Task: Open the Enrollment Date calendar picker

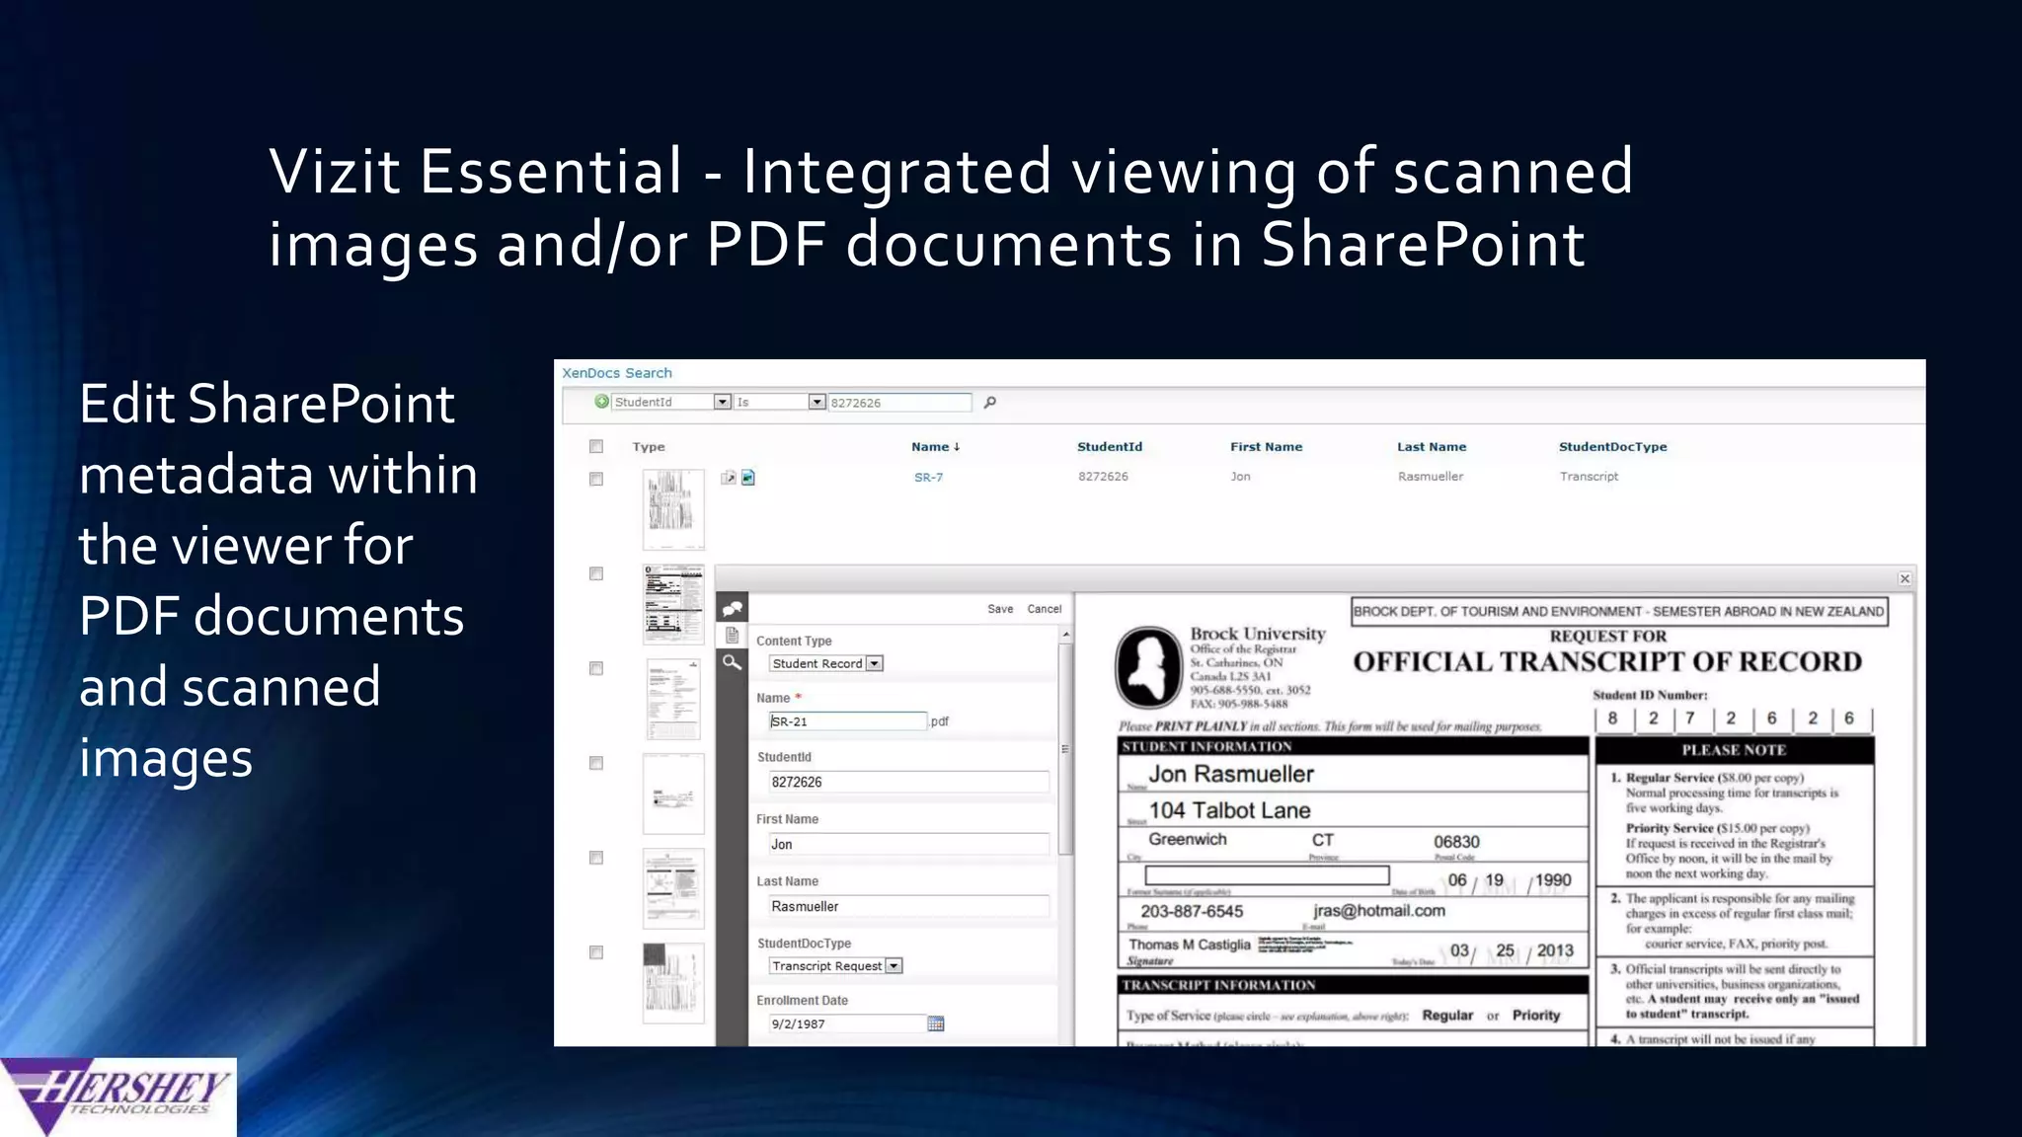Action: (x=936, y=1023)
